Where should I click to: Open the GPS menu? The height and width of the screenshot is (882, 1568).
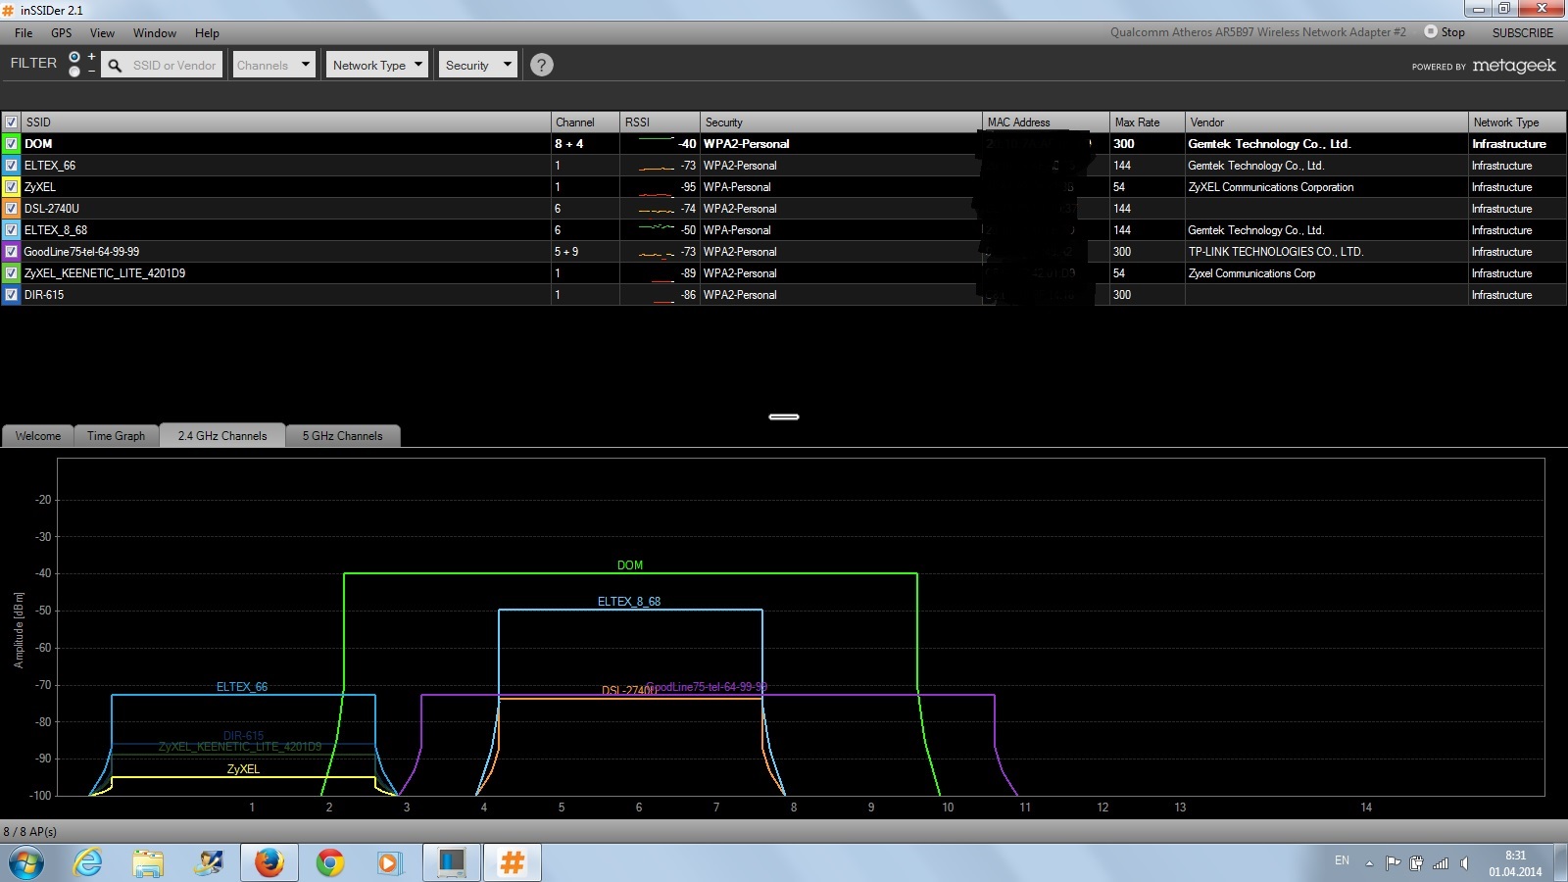pyautogui.click(x=61, y=32)
